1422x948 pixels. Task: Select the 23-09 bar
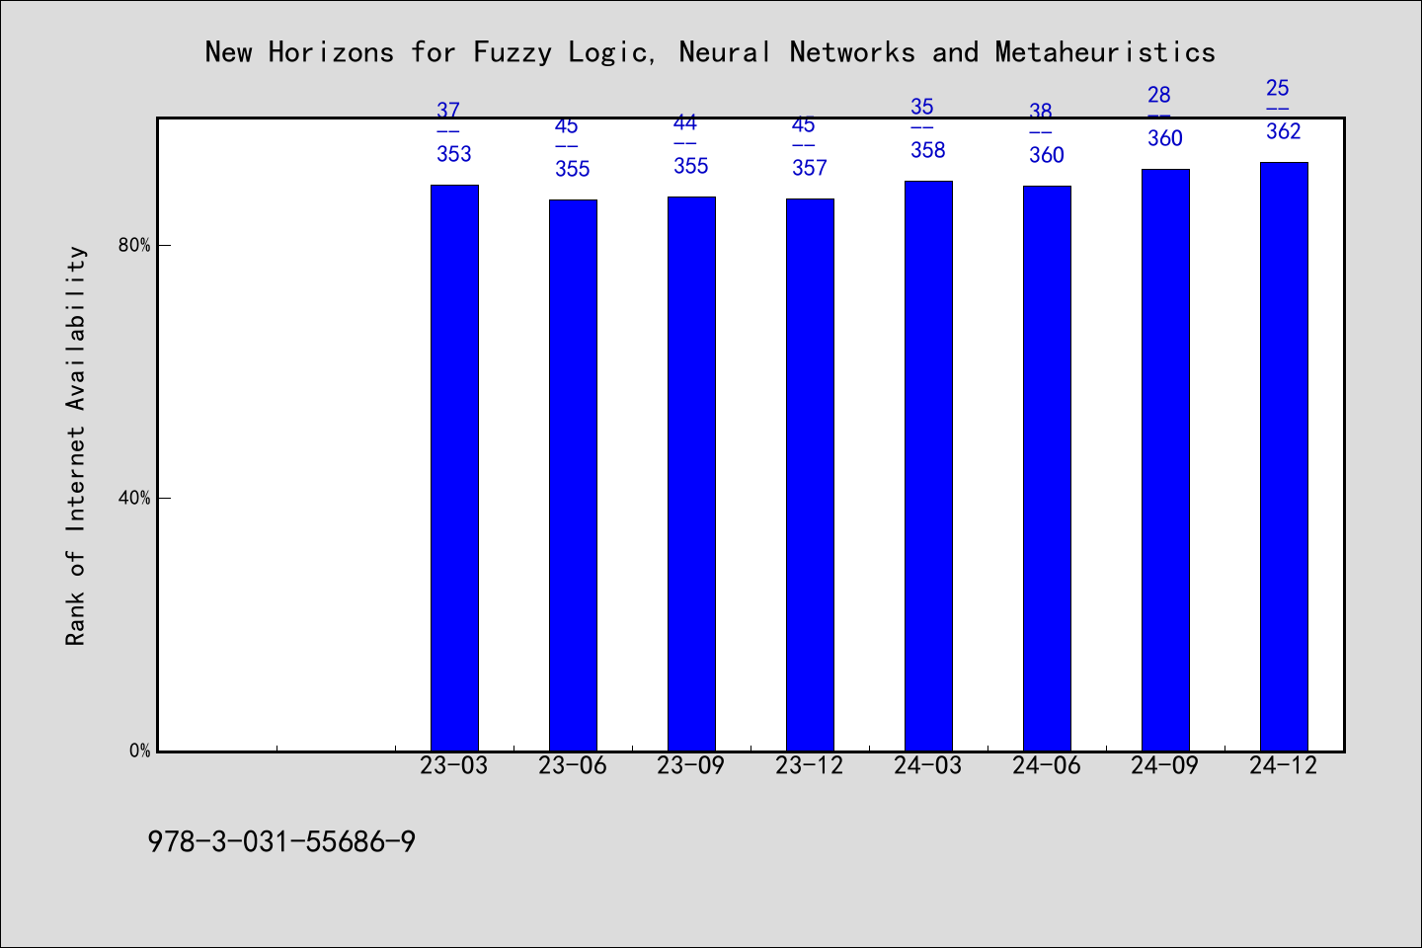pyautogui.click(x=691, y=474)
